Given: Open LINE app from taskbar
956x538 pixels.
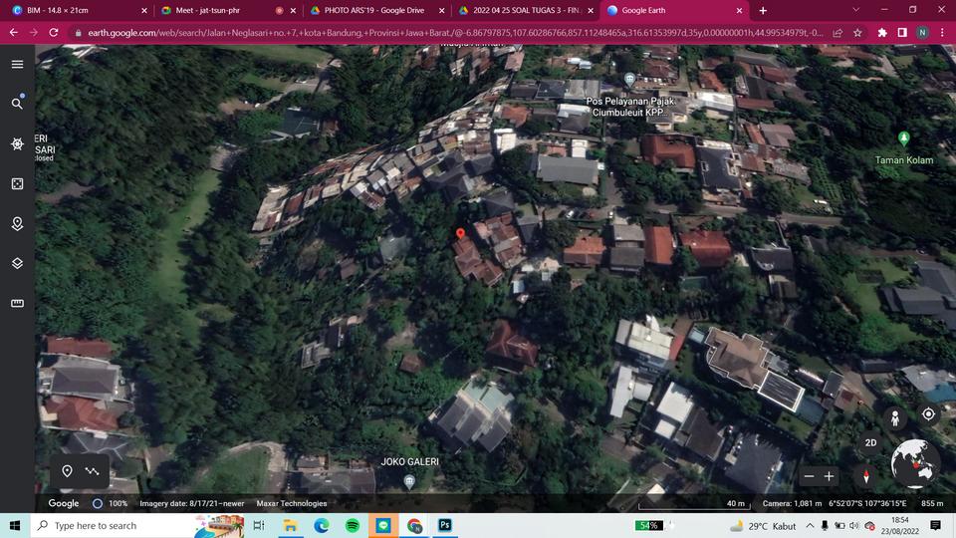Looking at the screenshot, I should pos(383,525).
